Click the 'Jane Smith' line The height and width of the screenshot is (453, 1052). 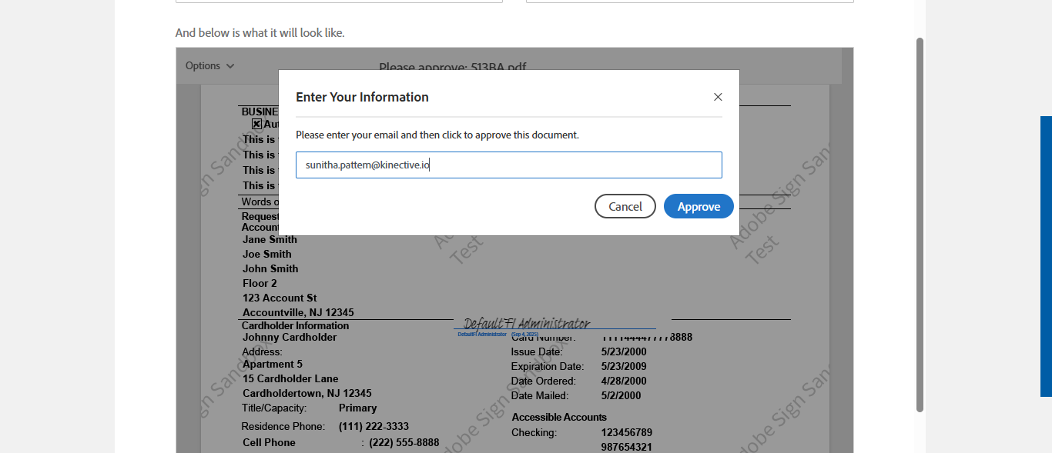pyautogui.click(x=270, y=239)
